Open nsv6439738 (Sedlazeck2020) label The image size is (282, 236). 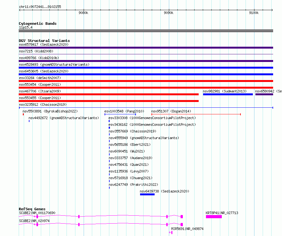point(164,191)
